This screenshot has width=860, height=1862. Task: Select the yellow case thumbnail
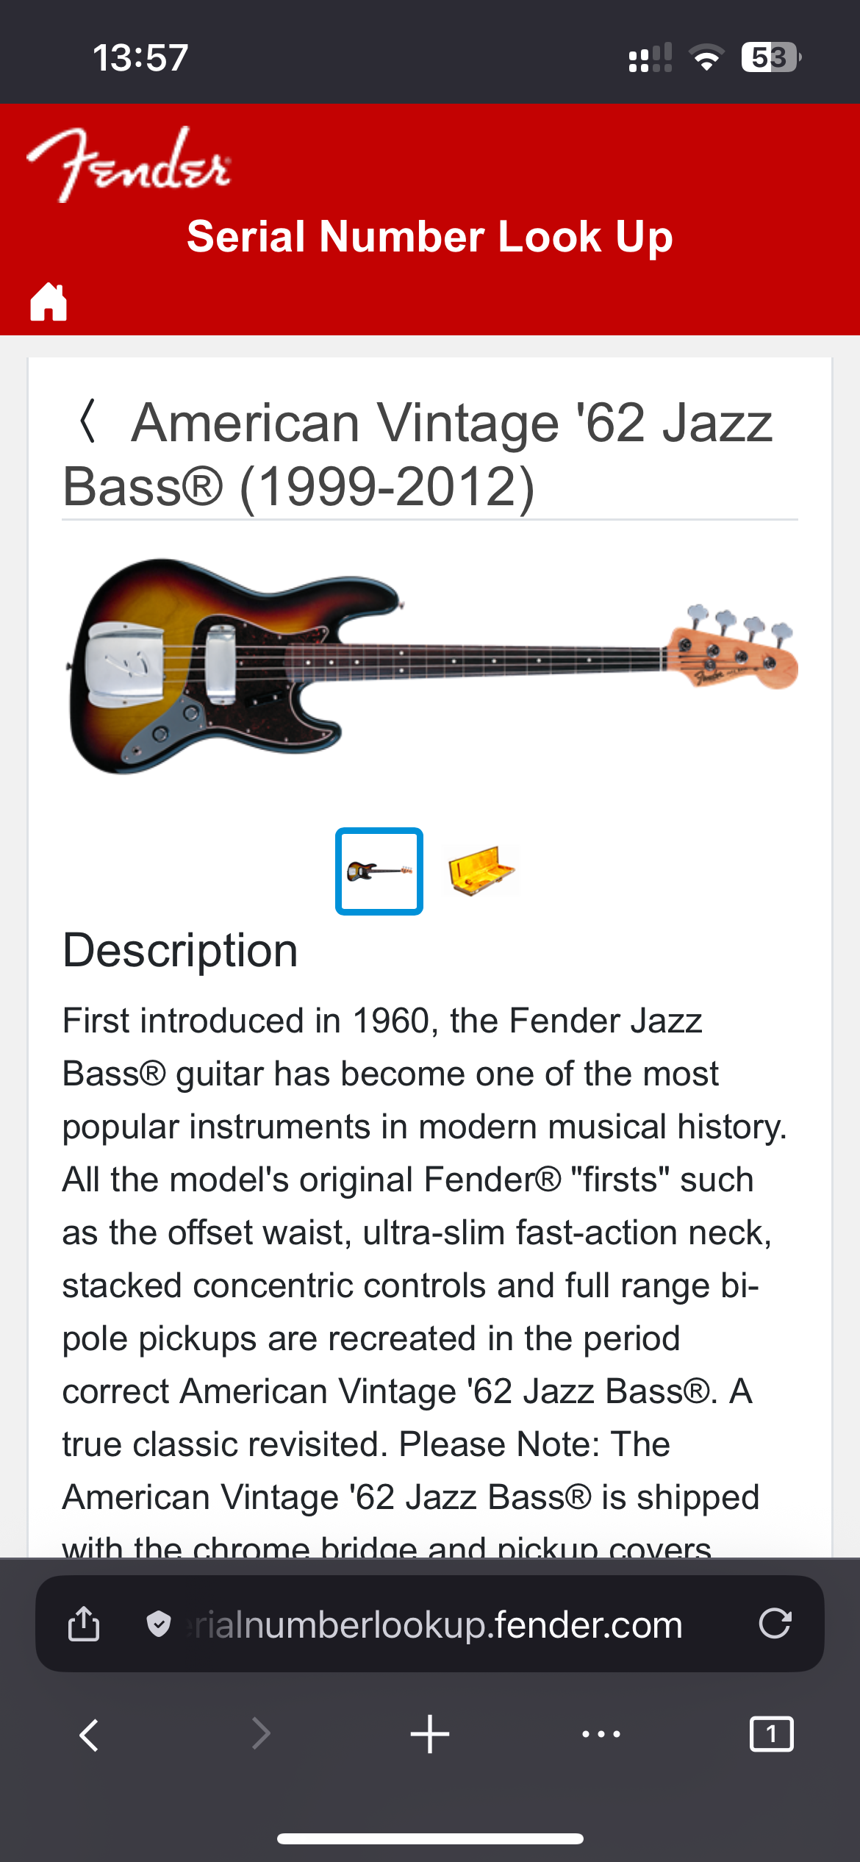481,871
